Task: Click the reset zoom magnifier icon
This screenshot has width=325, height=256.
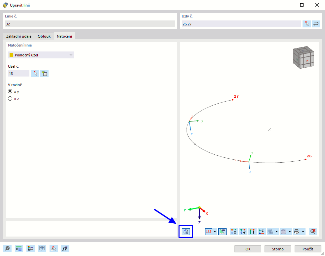Action: [x=313, y=232]
